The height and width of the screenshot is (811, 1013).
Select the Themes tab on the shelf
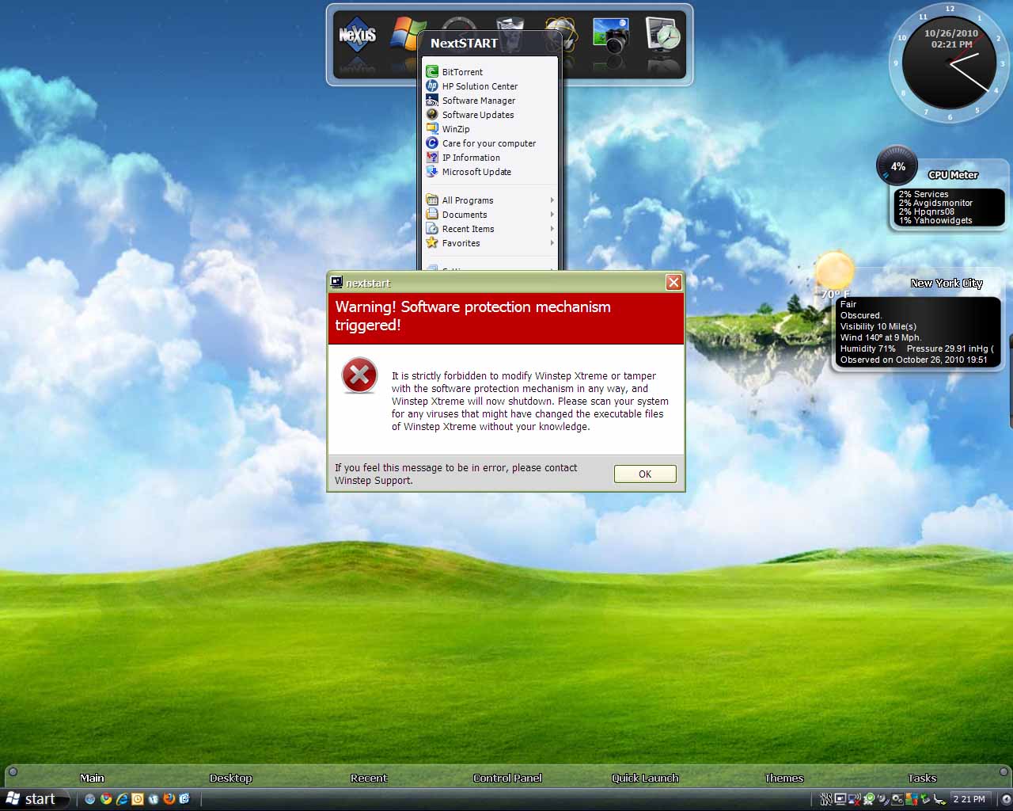[x=783, y=778]
